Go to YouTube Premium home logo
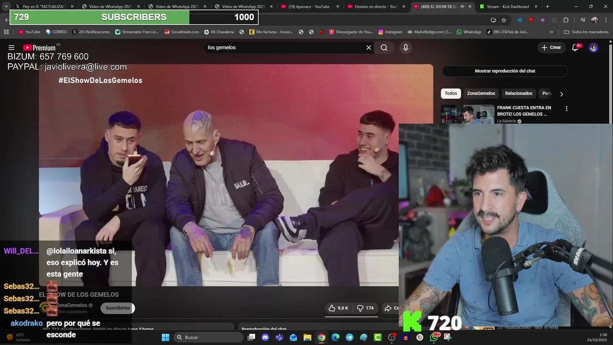The width and height of the screenshot is (613, 345). click(x=39, y=47)
